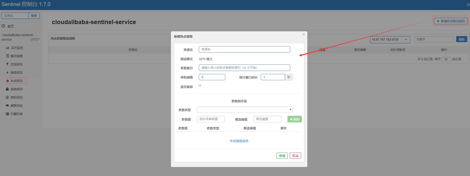Click the lightning bolt icon for 降级规则
470x176 pixels.
pyautogui.click(x=7, y=72)
